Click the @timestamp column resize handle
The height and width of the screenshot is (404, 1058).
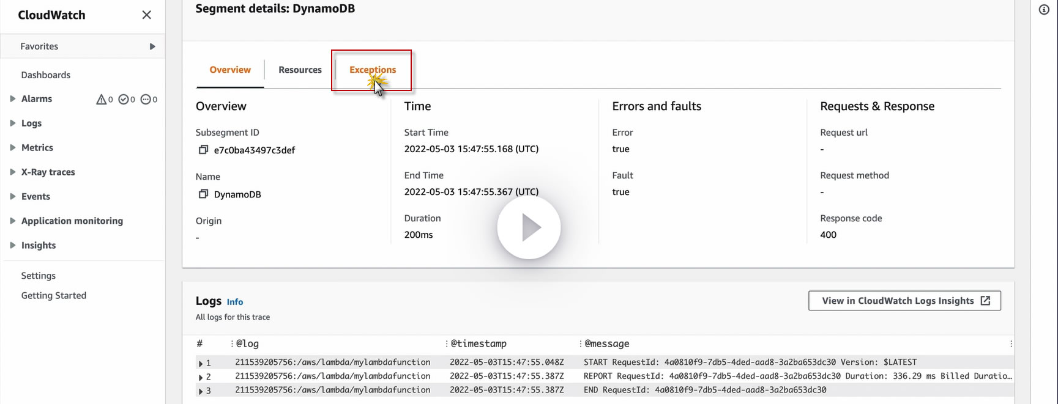pos(447,343)
